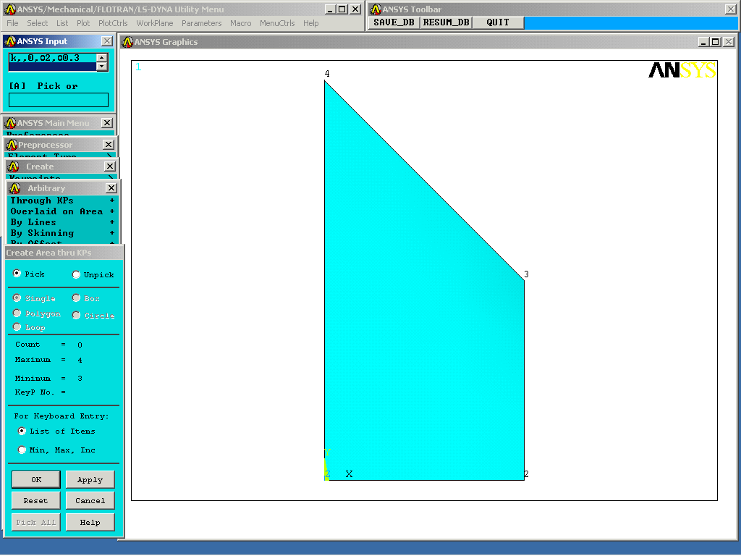741x556 pixels.
Task: Close the Arbitrary menu window
Action: tap(111, 188)
